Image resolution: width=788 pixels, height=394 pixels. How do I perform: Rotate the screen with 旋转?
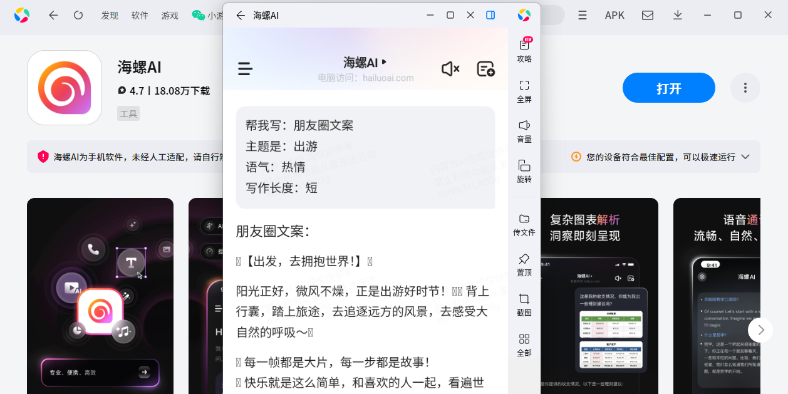coord(524,171)
